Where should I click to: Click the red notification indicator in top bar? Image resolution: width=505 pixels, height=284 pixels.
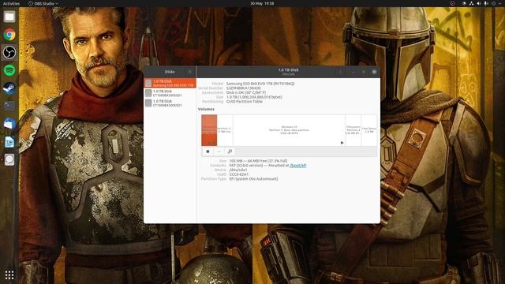click(x=452, y=3)
